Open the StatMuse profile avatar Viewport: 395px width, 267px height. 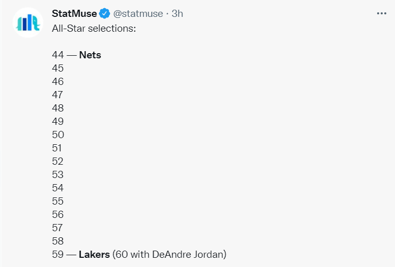28,23
